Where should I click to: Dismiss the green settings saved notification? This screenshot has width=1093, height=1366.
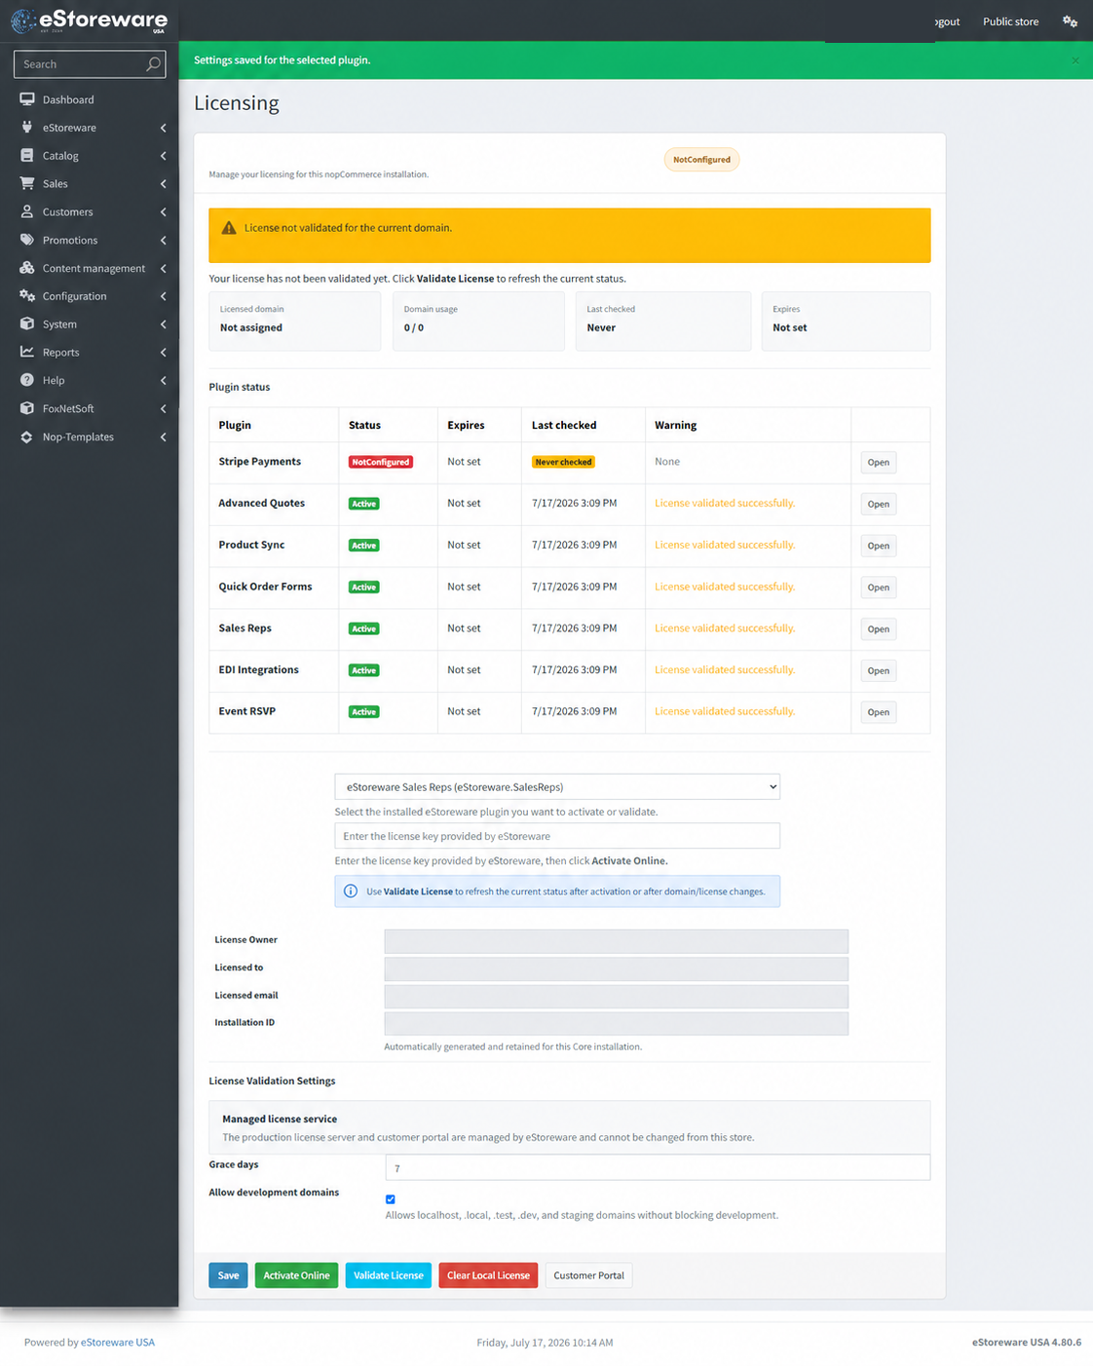coord(1075,60)
